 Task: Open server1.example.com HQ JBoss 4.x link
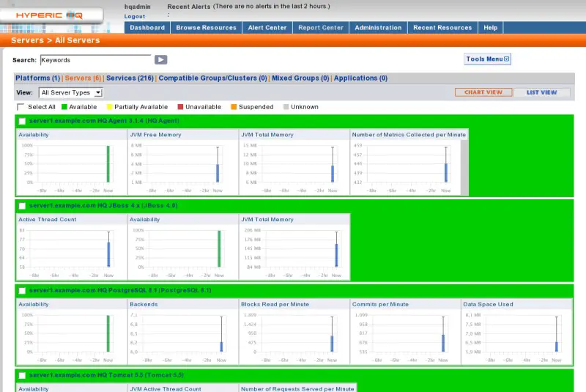(x=103, y=206)
